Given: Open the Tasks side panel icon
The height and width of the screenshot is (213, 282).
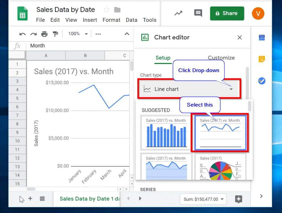Looking at the screenshot, I should [x=262, y=81].
